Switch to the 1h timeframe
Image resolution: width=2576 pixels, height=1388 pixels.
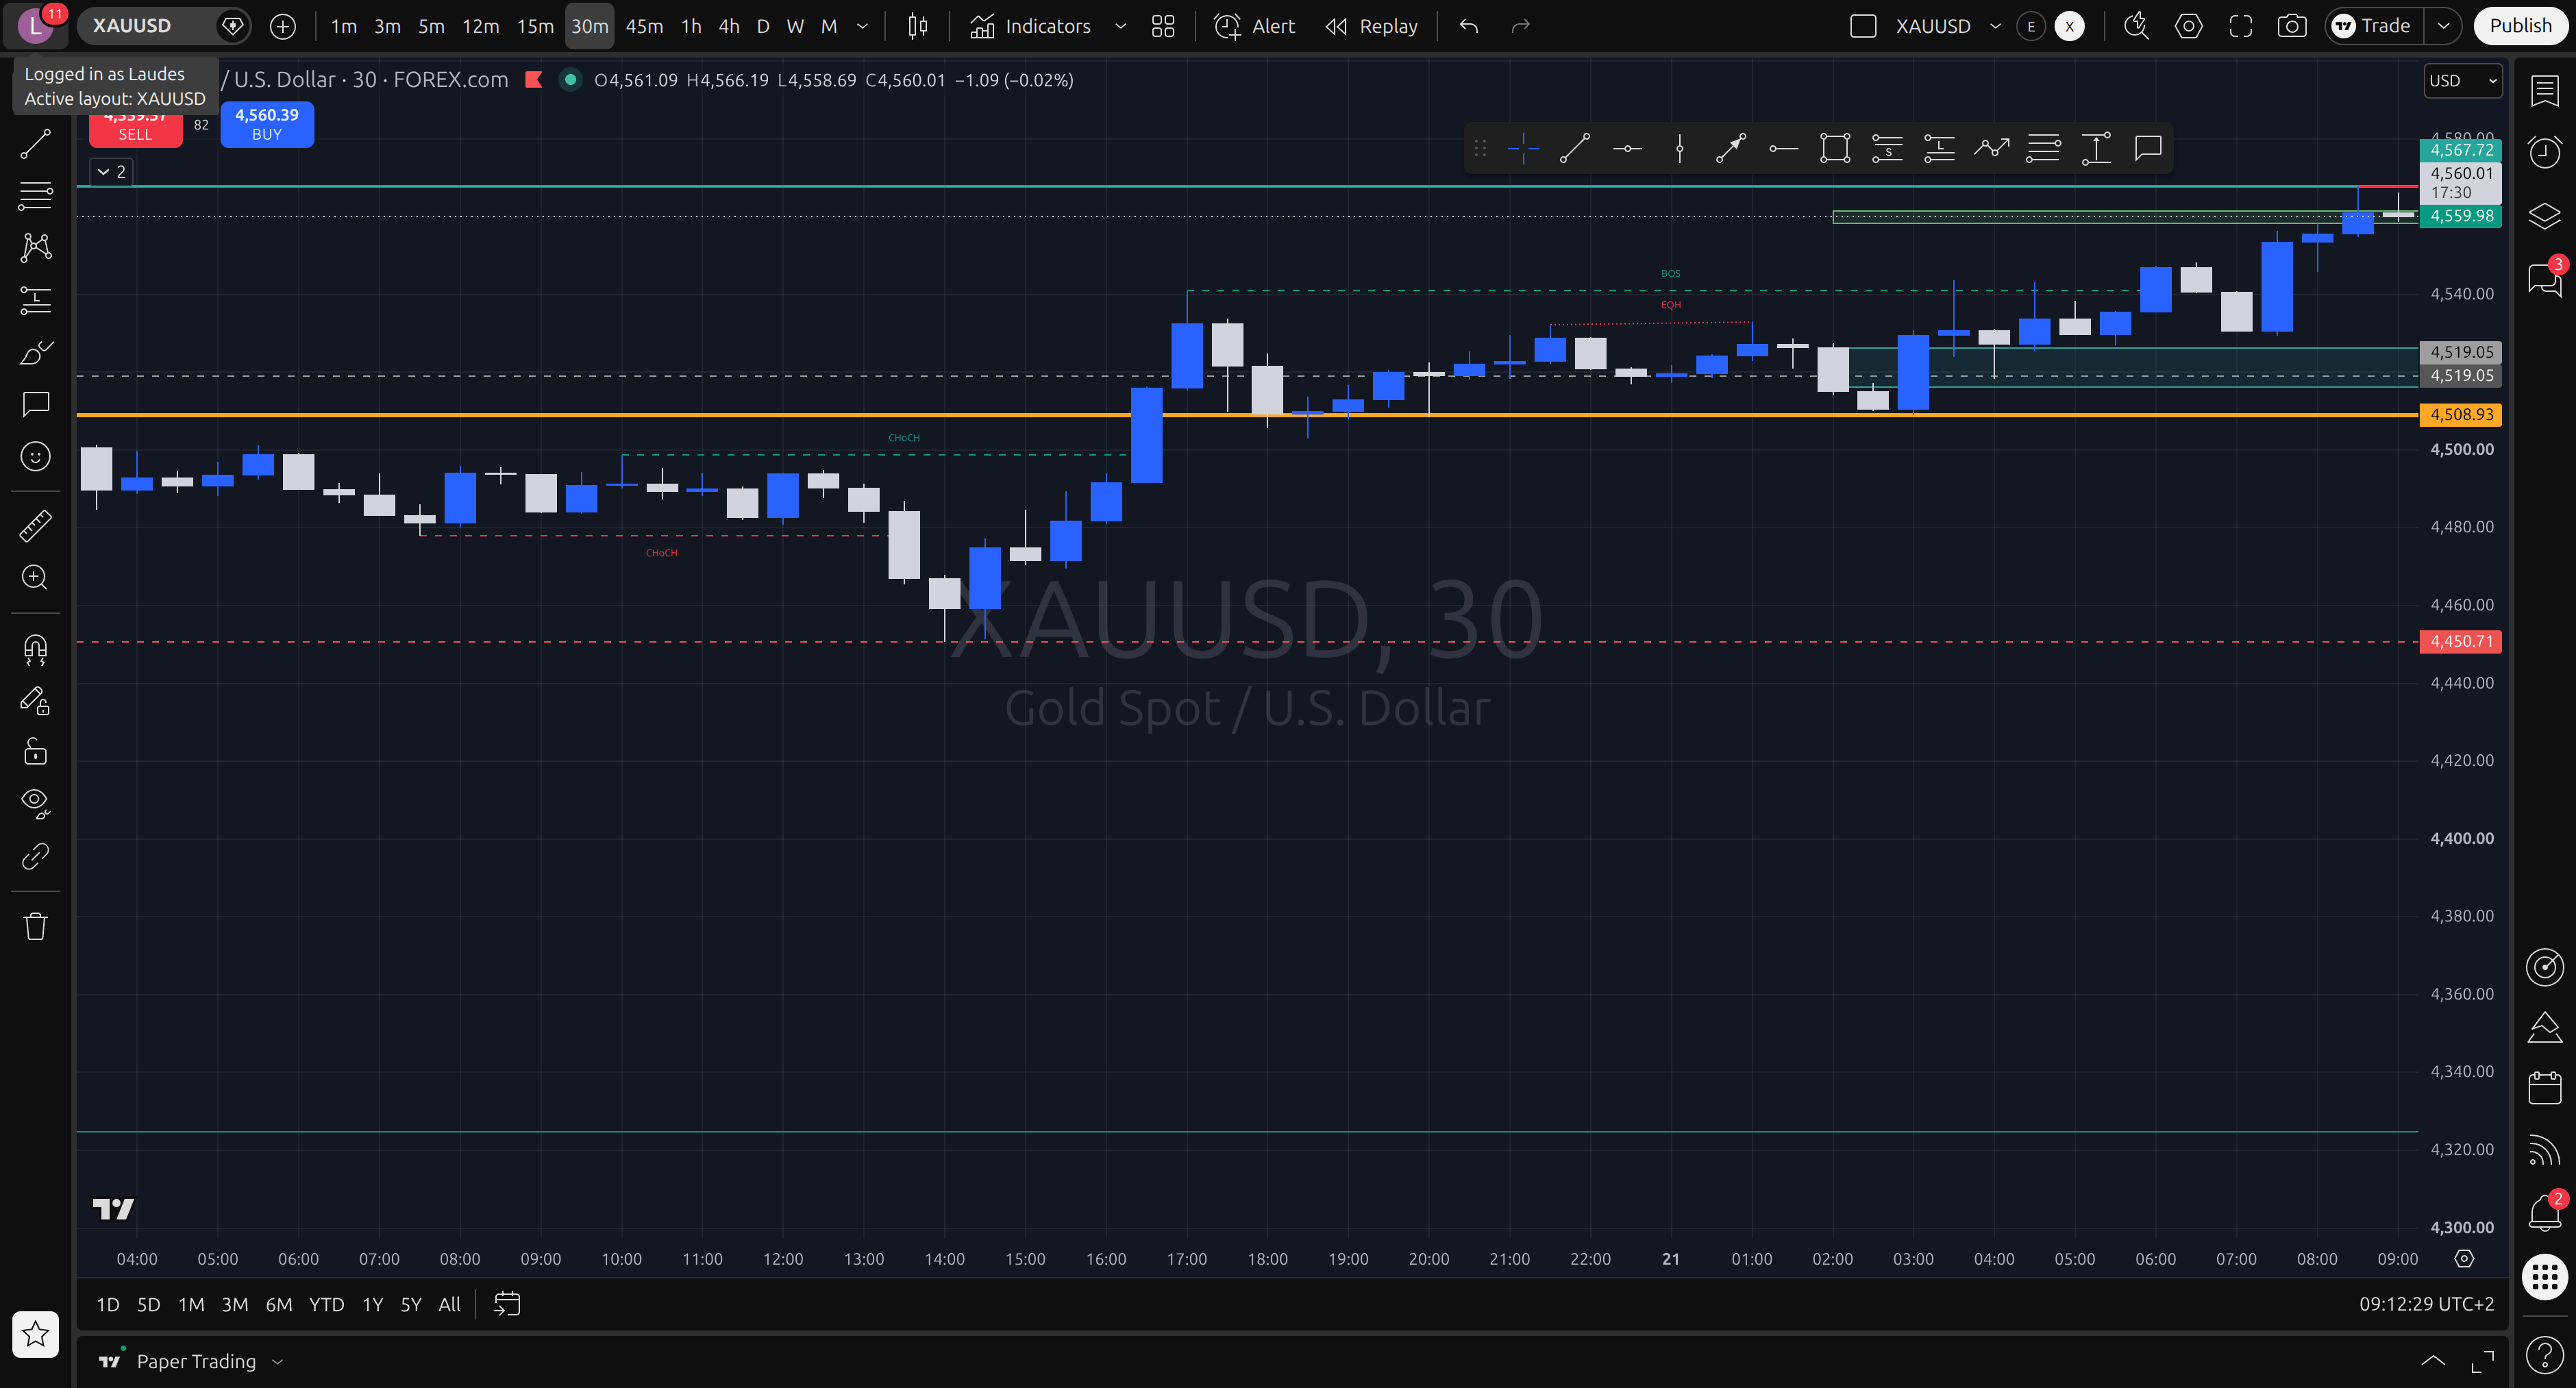tap(691, 26)
